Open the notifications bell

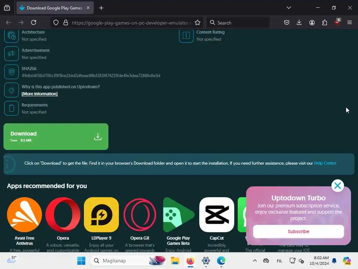pyautogui.click(x=334, y=261)
